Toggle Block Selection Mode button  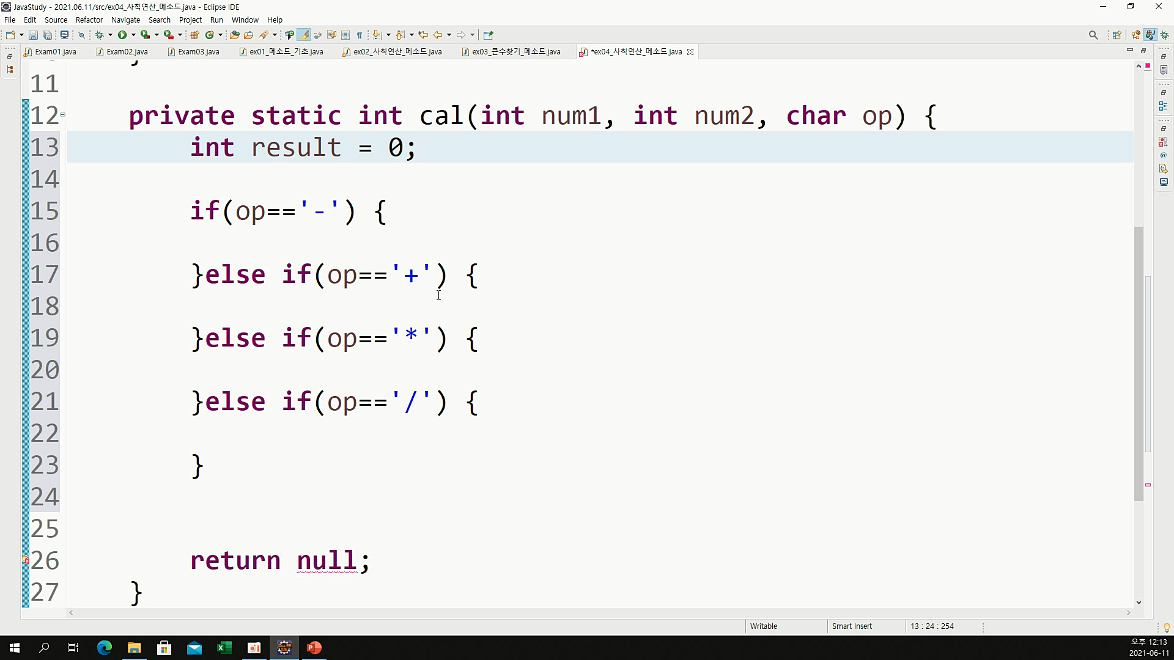point(345,35)
